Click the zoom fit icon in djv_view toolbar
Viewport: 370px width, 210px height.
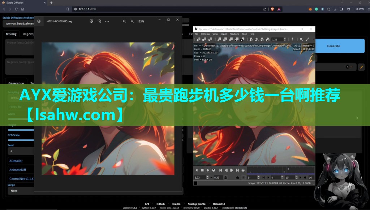pyautogui.click(x=268, y=39)
